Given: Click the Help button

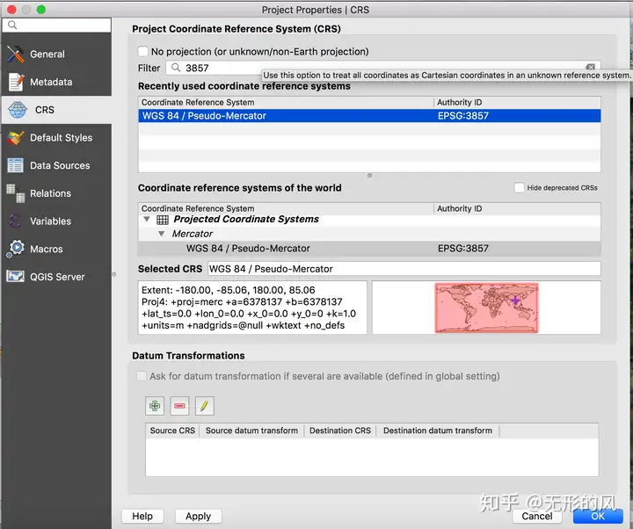Looking at the screenshot, I should [142, 516].
